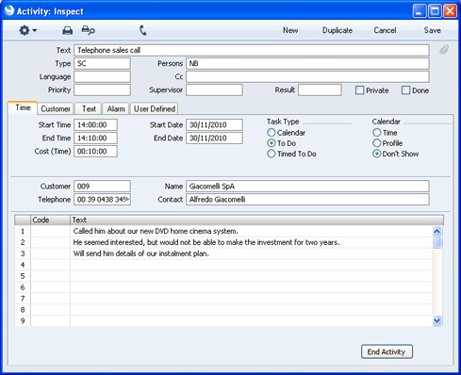Click the Code column header
Screen dimensions: 461x375
pos(50,220)
